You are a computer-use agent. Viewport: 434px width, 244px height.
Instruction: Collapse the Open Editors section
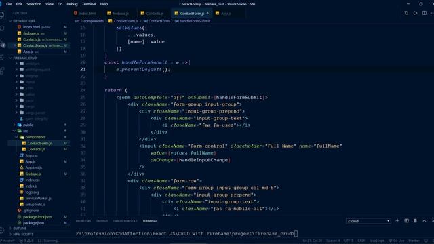tap(39, 21)
